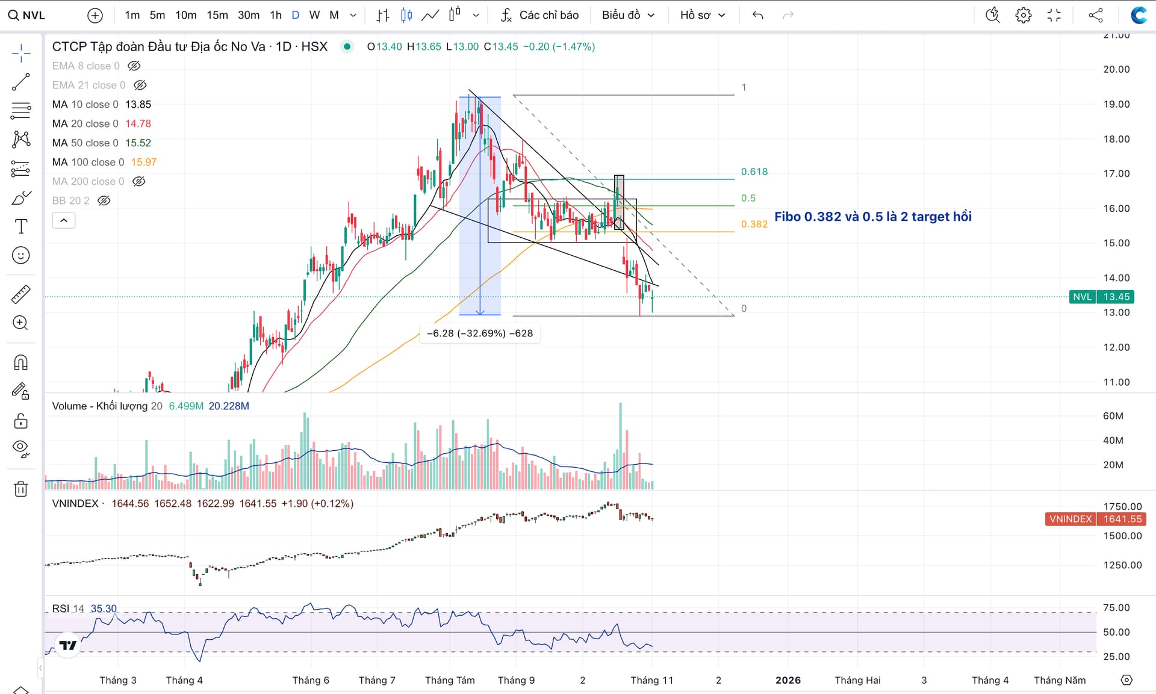Click the NVL symbol search box
This screenshot has height=694, width=1156.
pos(34,15)
